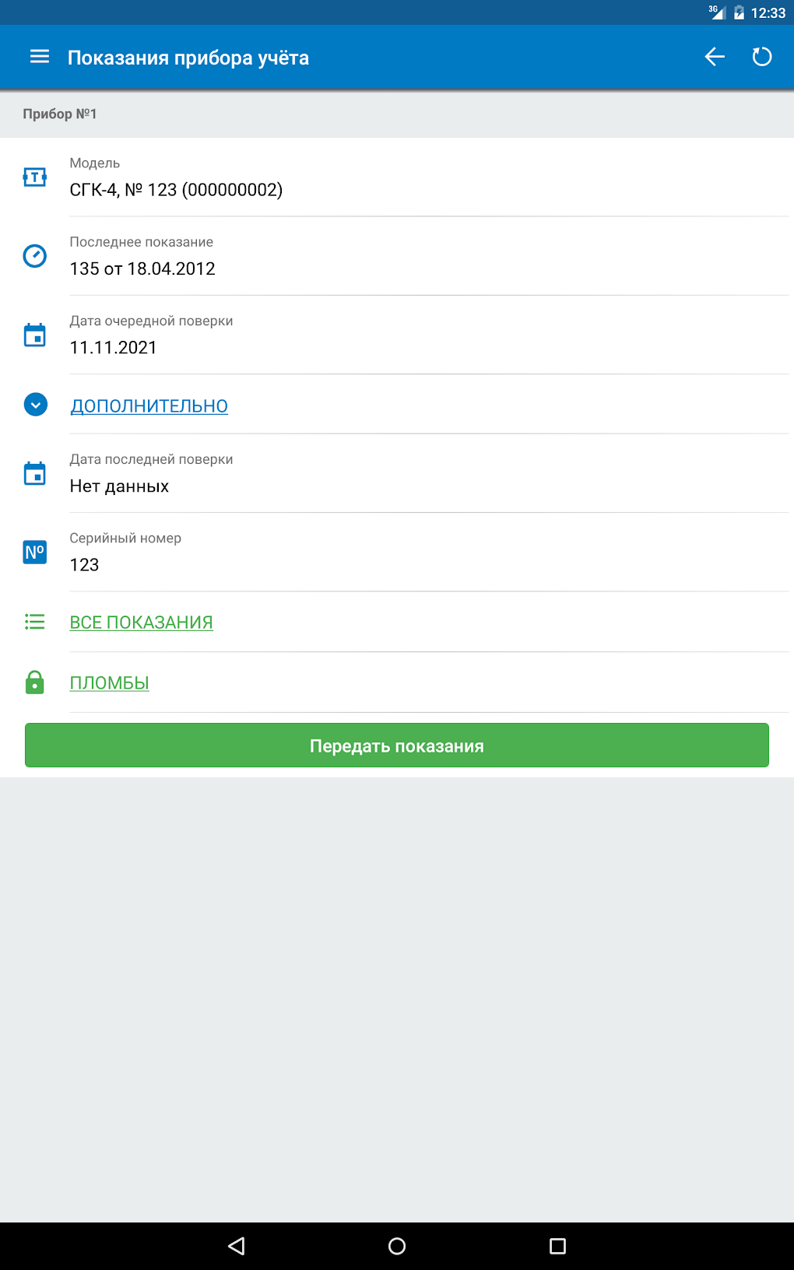The image size is (794, 1270).
Task: Open the ПЛОМБЫ link
Action: (110, 682)
